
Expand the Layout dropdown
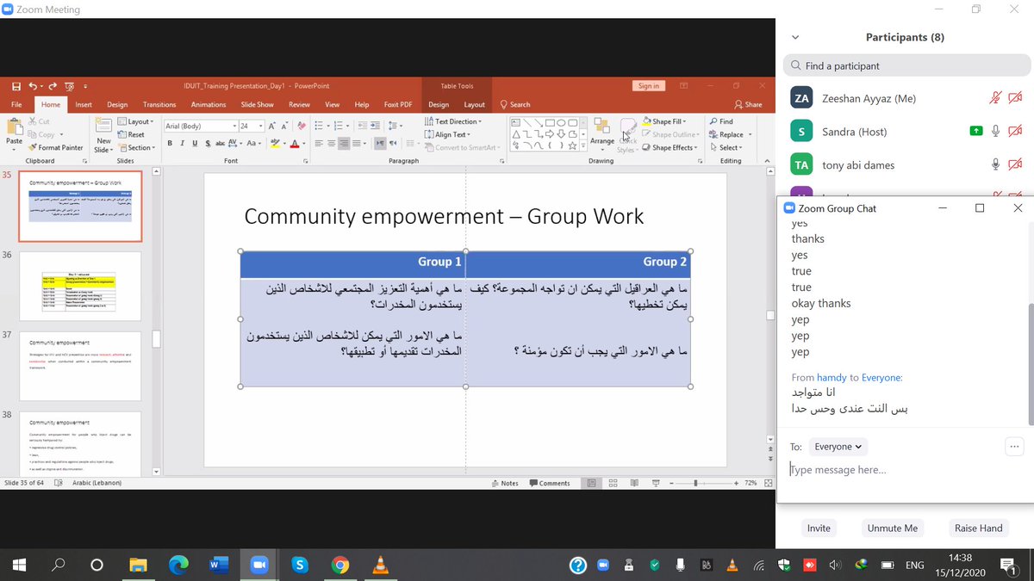pos(136,121)
